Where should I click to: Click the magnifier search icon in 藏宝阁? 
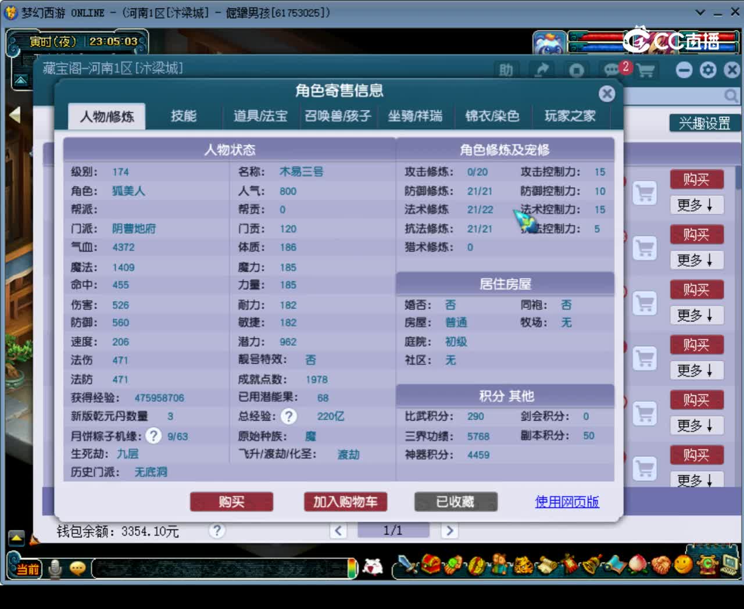(731, 95)
